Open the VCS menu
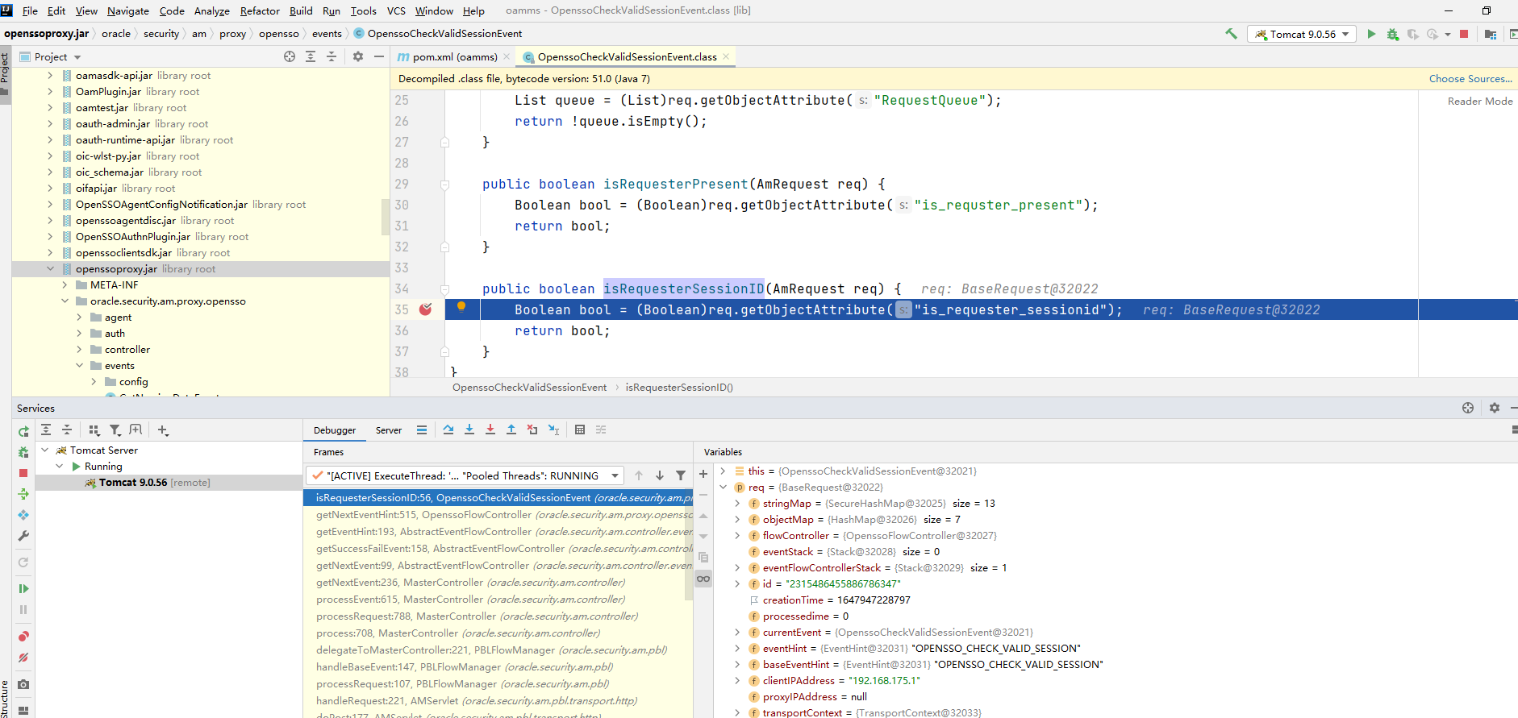The width and height of the screenshot is (1518, 718). [396, 10]
